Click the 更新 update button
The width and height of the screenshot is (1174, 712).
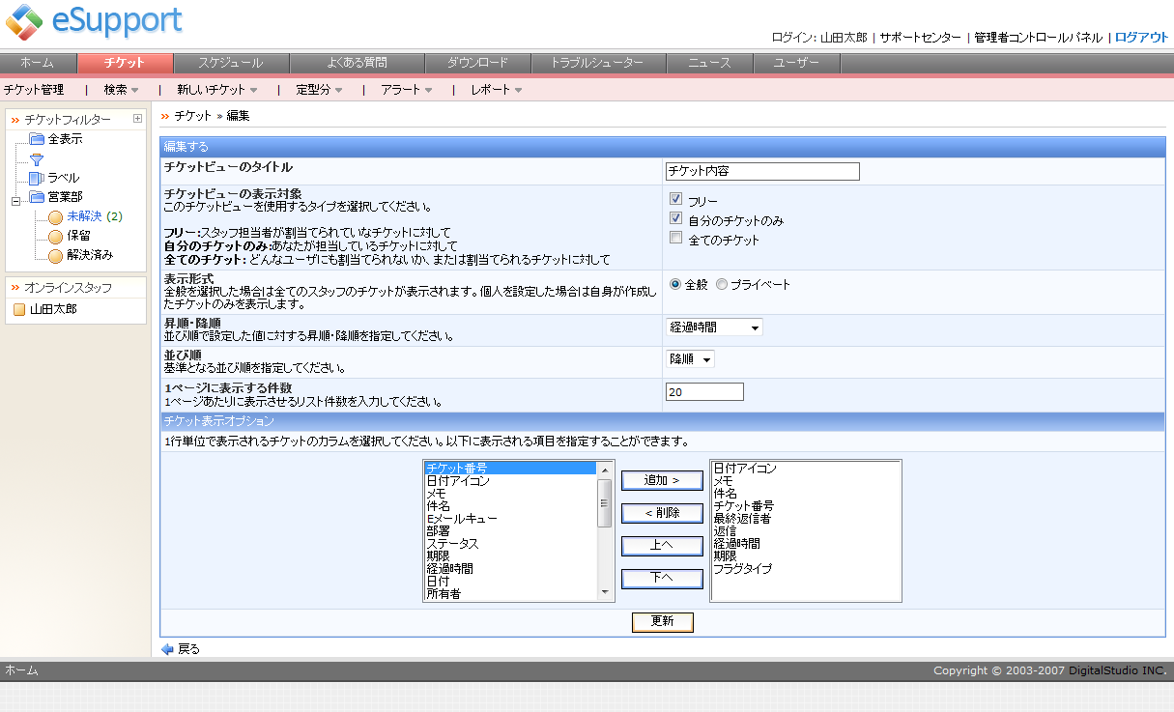click(663, 621)
